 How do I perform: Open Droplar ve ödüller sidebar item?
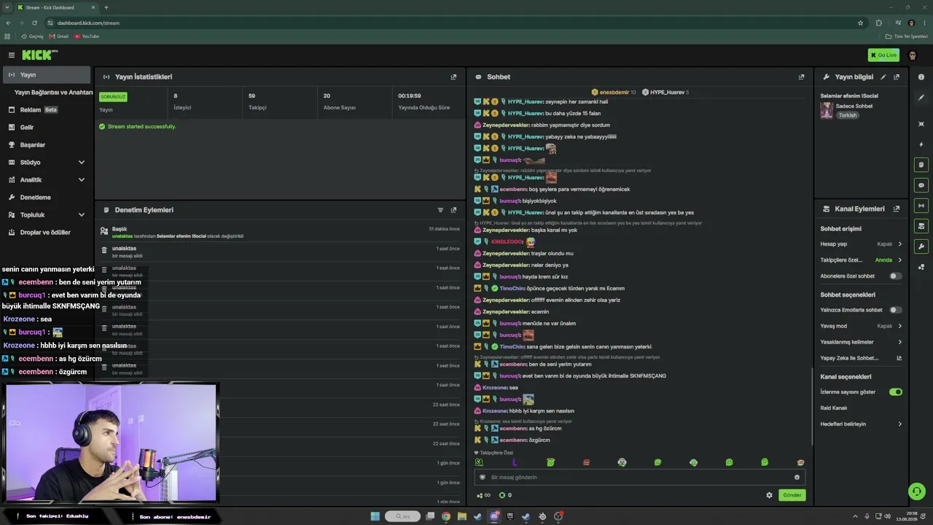(47, 232)
